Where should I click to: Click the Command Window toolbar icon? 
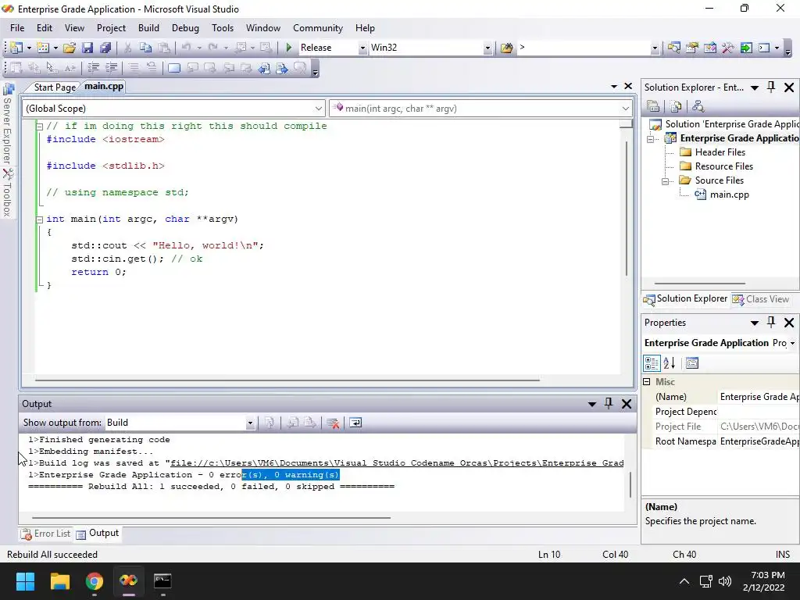pyautogui.click(x=764, y=48)
